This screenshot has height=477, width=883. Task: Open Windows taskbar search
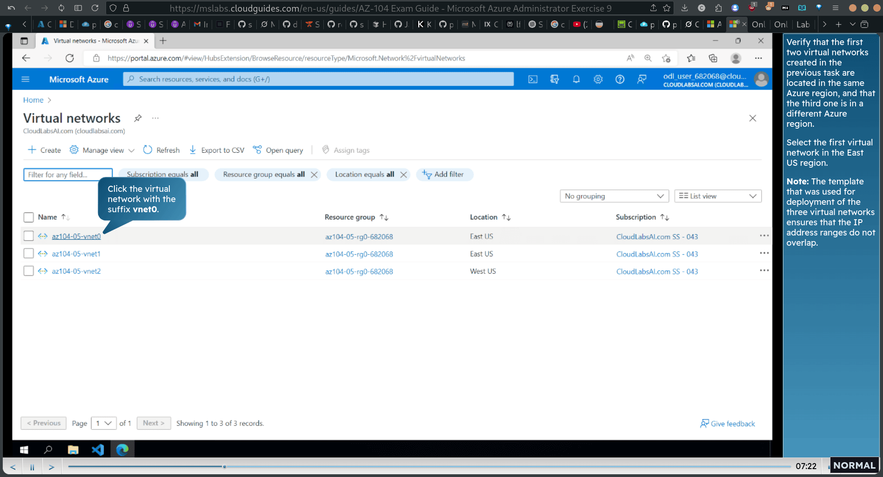pyautogui.click(x=48, y=450)
